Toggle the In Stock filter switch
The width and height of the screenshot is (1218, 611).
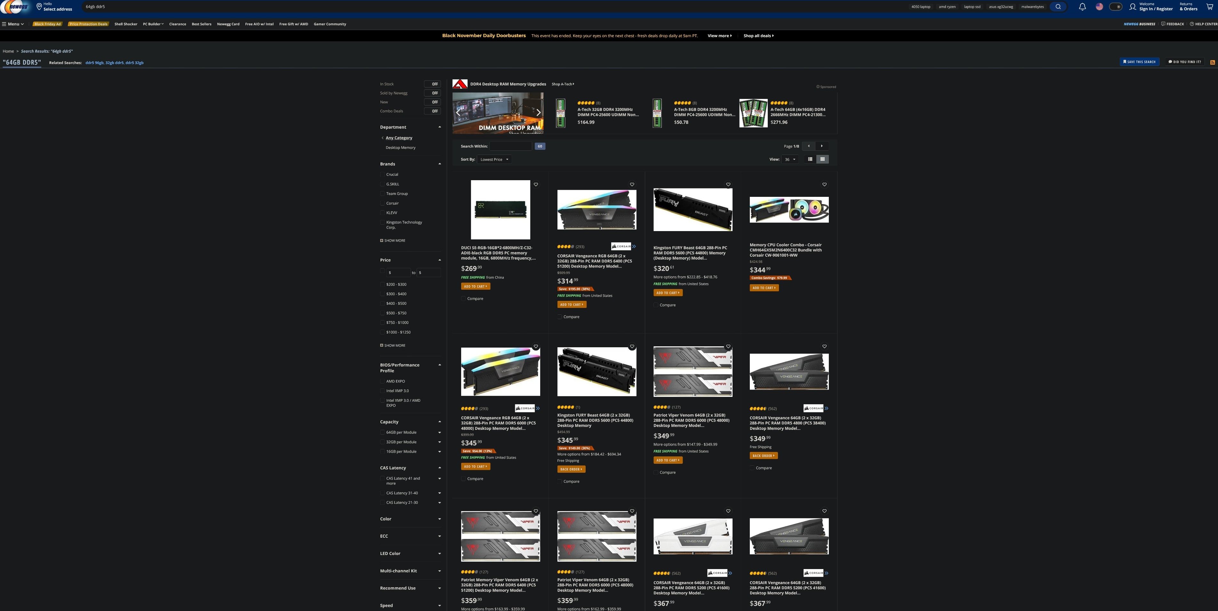click(432, 84)
